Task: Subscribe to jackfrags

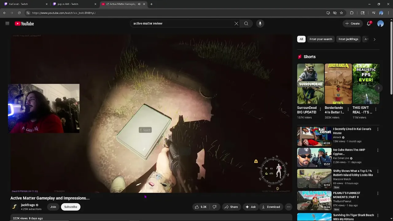Action: [71, 207]
